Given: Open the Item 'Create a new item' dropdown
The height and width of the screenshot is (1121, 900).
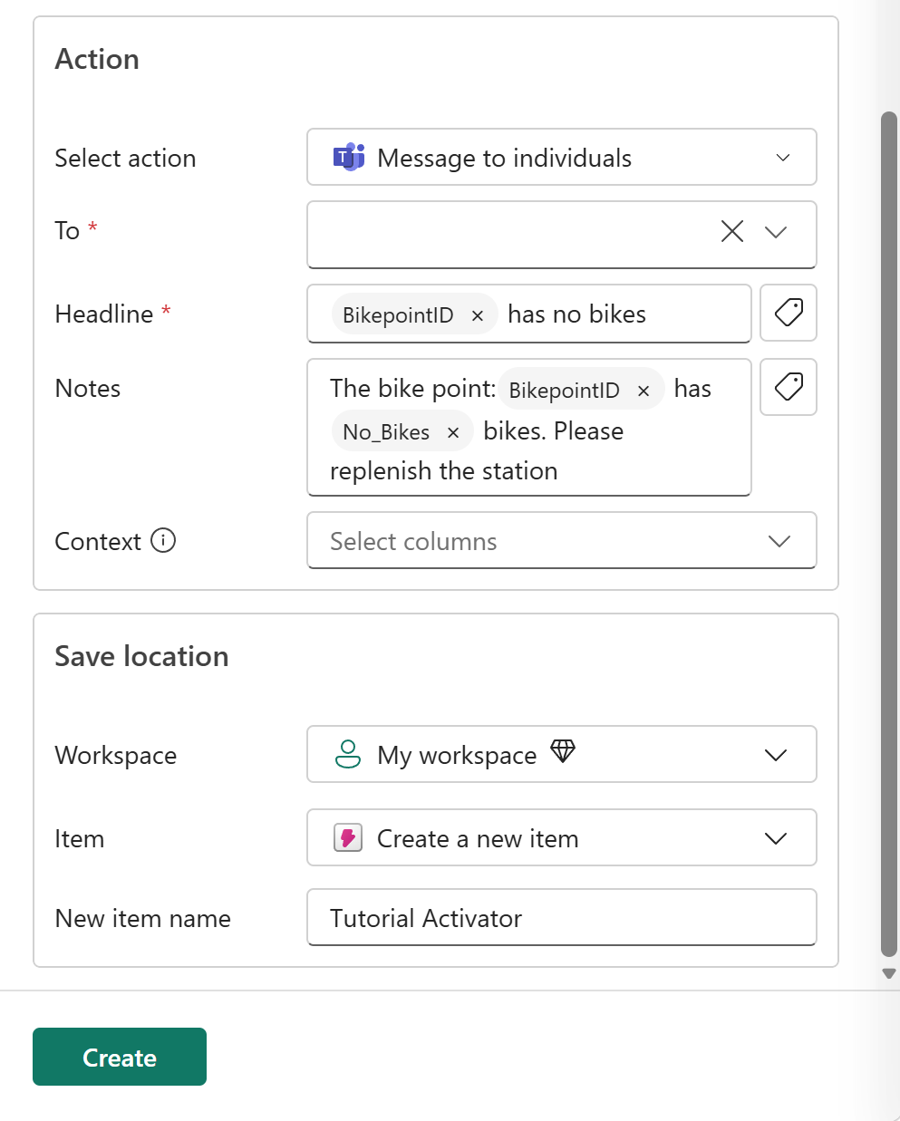Looking at the screenshot, I should pyautogui.click(x=561, y=837).
